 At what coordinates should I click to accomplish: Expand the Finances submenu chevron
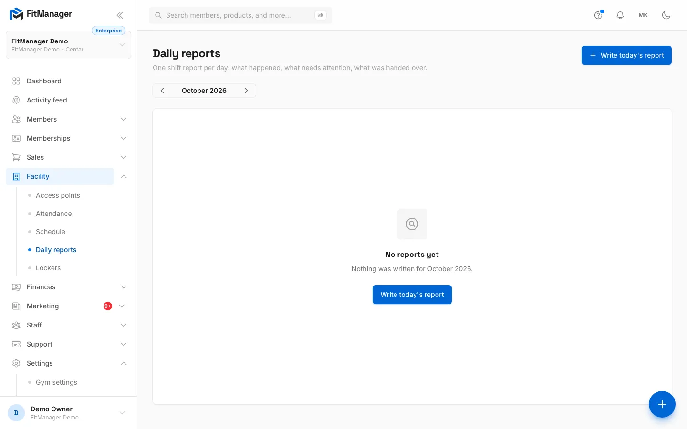124,287
